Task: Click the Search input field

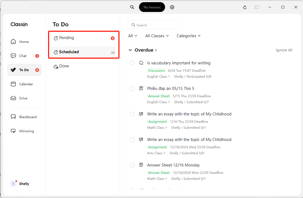Action: point(154,25)
